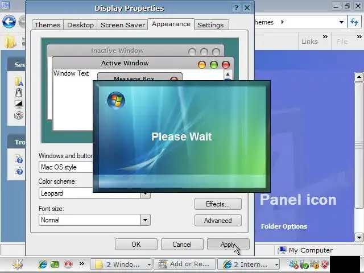Open the address bar dropdown arrow
Image resolution: width=364 pixels, height=273 pixels.
[x=341, y=22]
